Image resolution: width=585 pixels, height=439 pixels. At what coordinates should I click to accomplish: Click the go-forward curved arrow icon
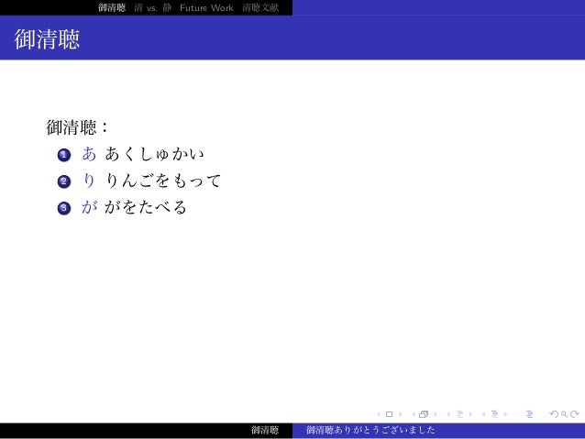pyautogui.click(x=575, y=414)
